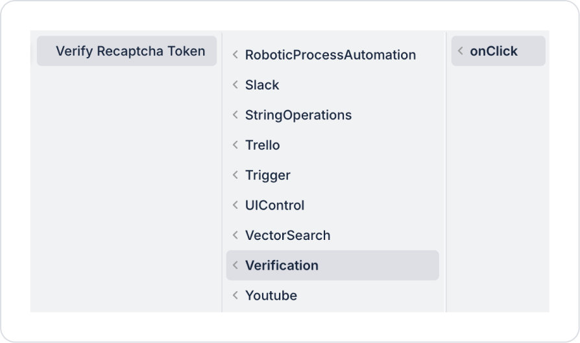
Task: Select the Slack category
Action: point(262,85)
